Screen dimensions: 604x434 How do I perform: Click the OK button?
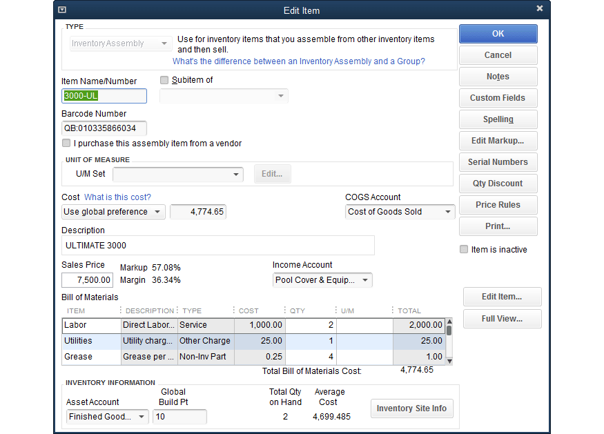coord(498,34)
